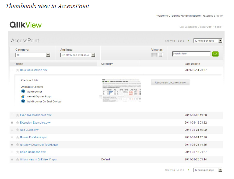This screenshot has width=234, height=179.
Task: Click the date 2011-08-25 03:14
Action: click(x=196, y=159)
